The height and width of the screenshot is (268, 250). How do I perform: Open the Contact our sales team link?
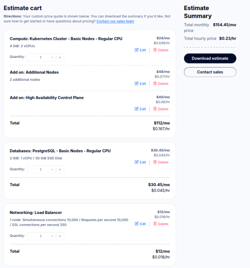tap(115, 21)
